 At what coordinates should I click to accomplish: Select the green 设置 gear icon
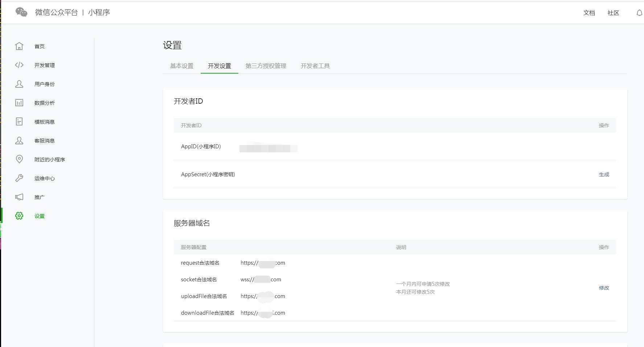pos(19,216)
